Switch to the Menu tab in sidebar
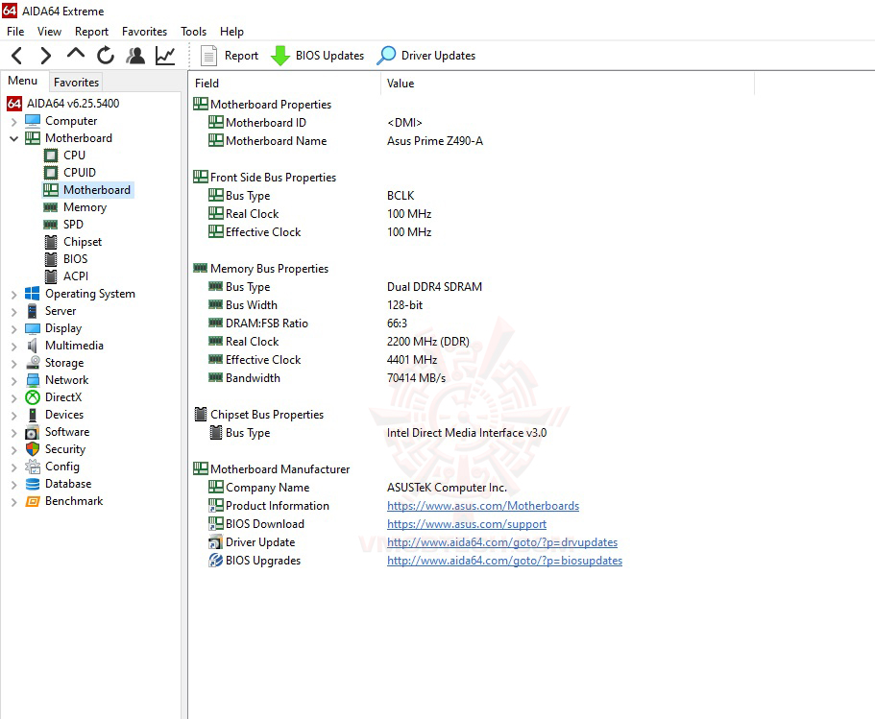This screenshot has height=719, width=875. click(x=23, y=81)
